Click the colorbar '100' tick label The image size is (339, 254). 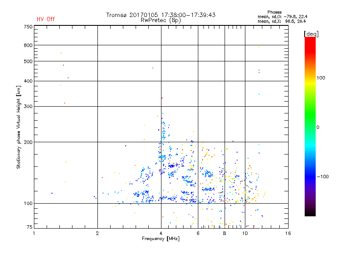pos(321,78)
